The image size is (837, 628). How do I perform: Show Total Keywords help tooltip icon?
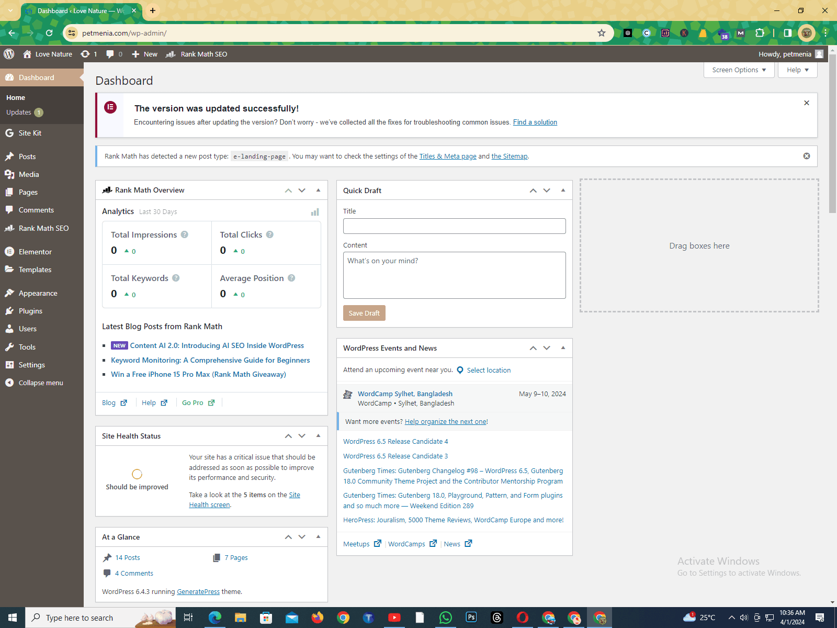click(x=176, y=278)
